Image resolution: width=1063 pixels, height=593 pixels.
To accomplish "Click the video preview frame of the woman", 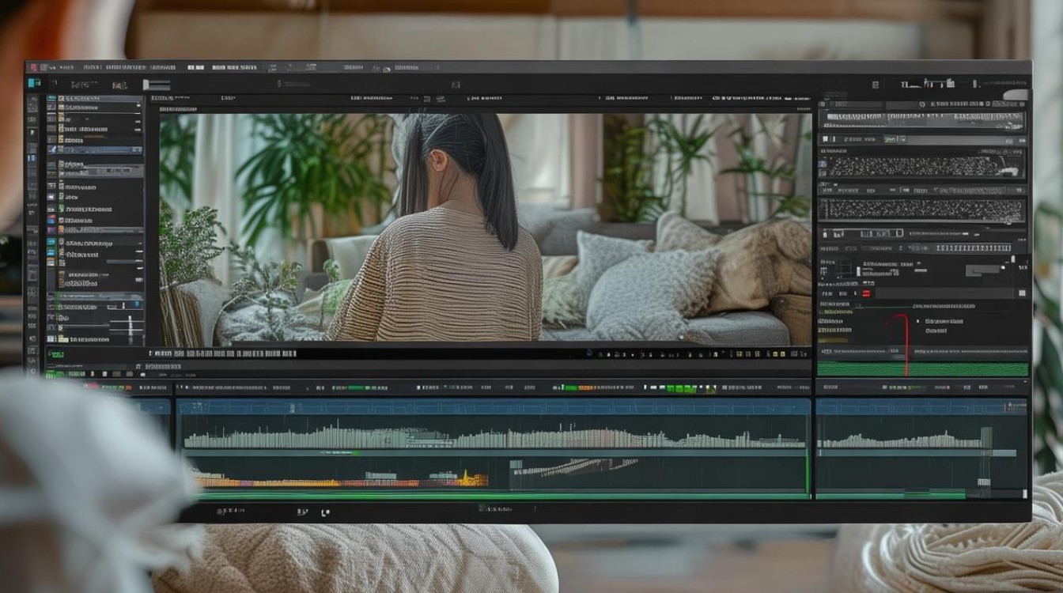I will pos(485,229).
